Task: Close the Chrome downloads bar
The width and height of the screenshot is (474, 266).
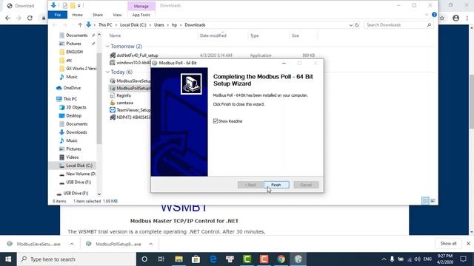Action: point(468,243)
